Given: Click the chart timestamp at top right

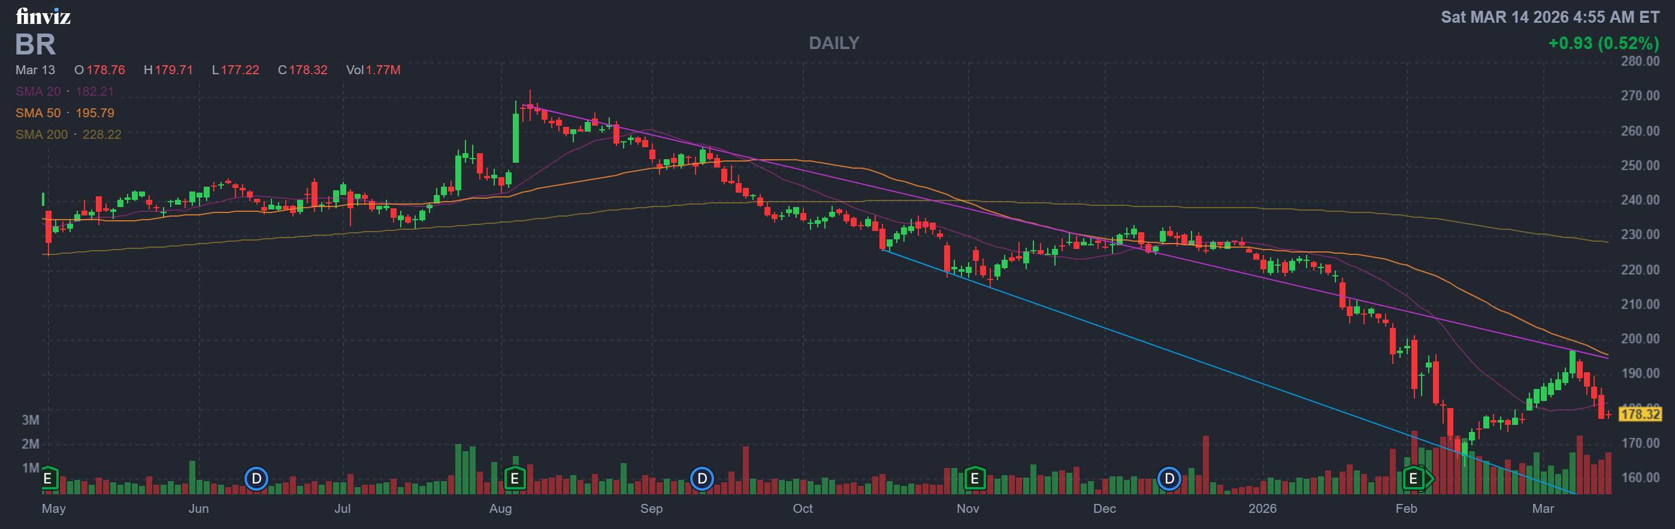Looking at the screenshot, I should 1550,17.
